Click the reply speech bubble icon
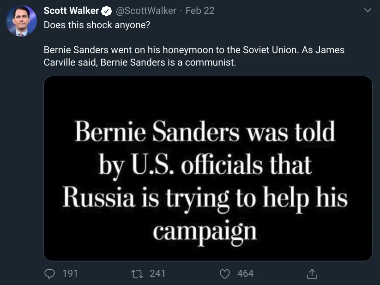This screenshot has width=380, height=285. 50,274
